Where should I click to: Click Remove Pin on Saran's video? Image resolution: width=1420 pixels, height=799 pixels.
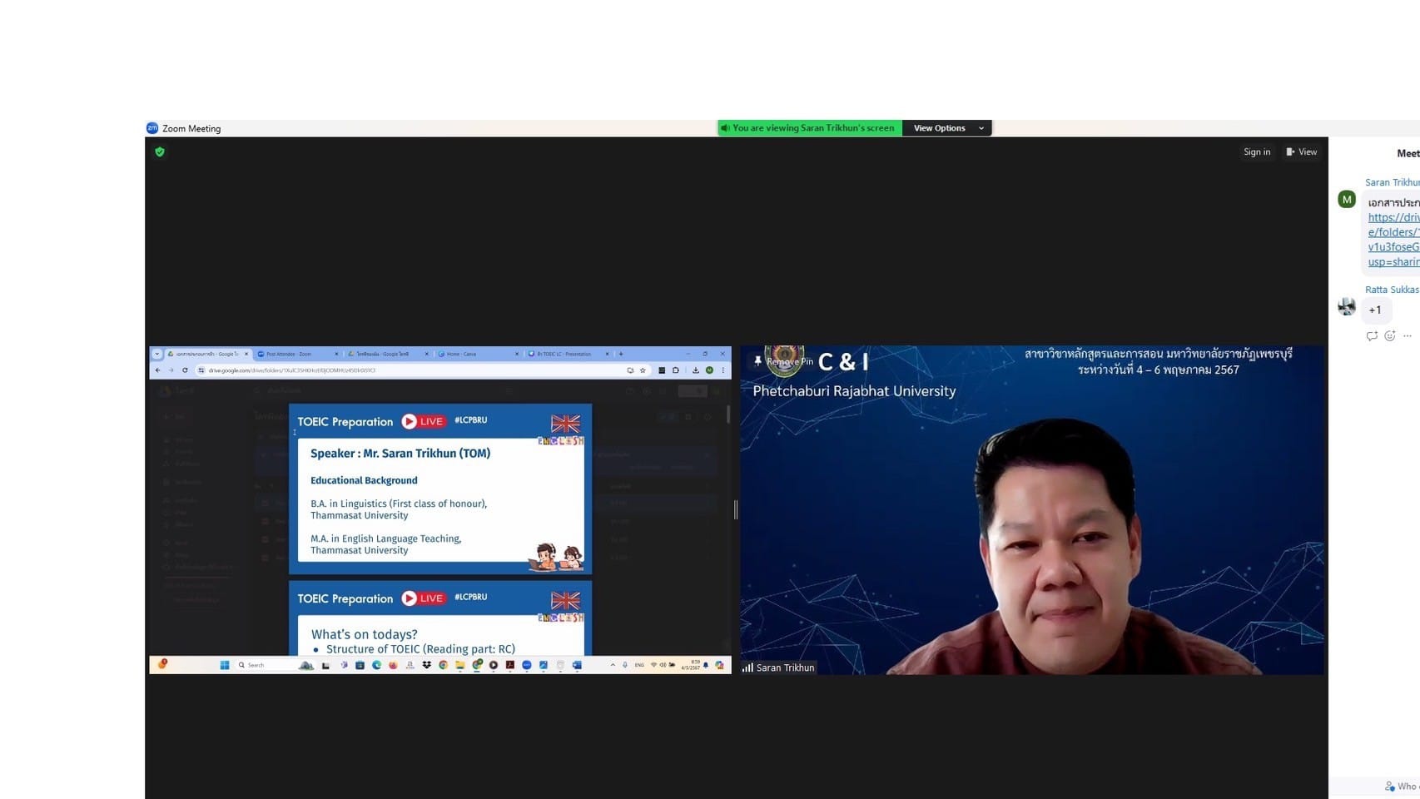(782, 361)
